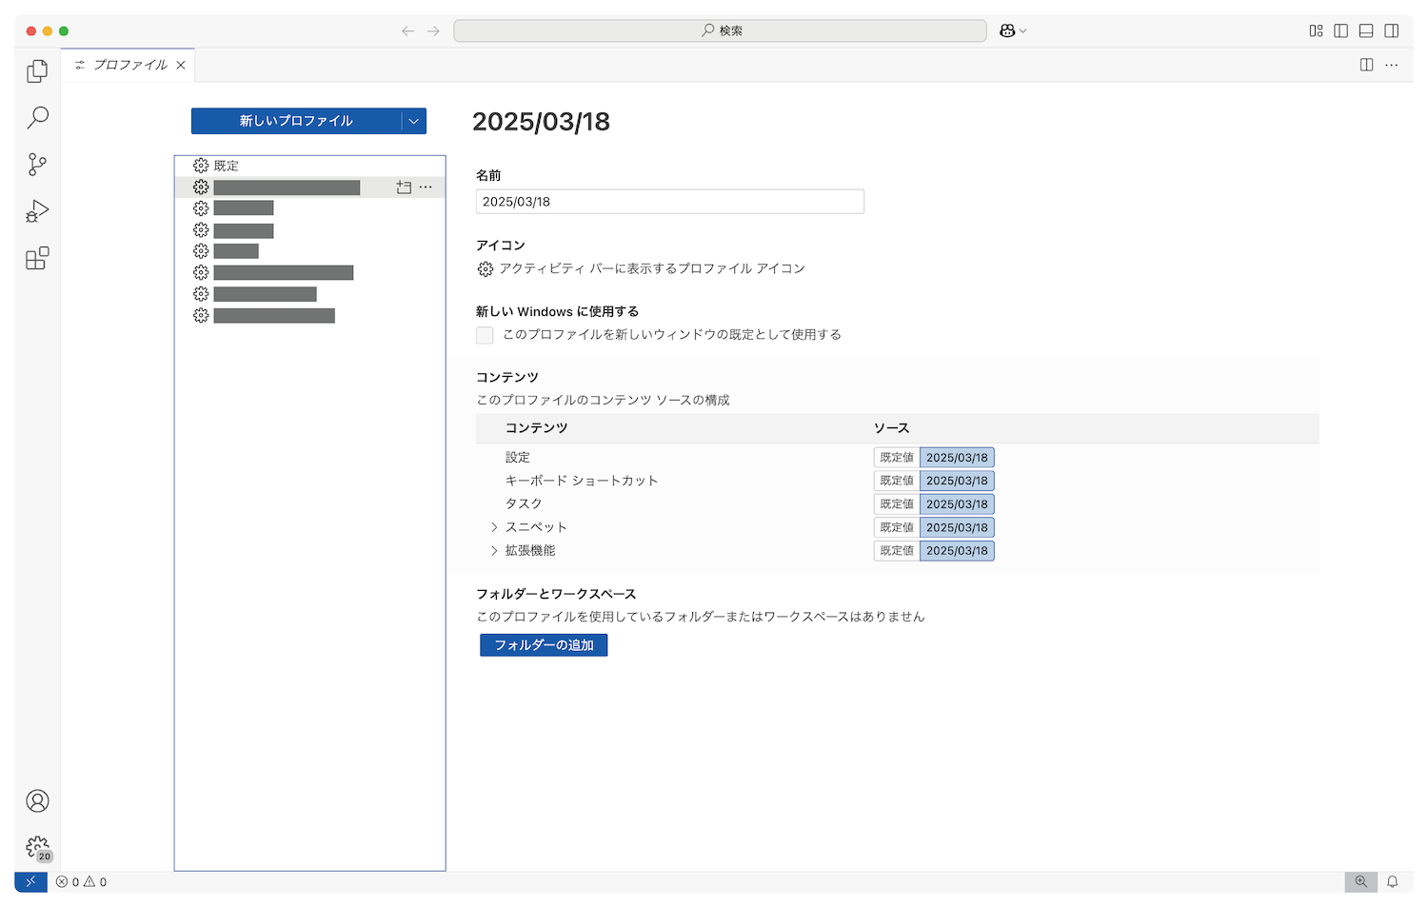
Task: Enable use profile as default for new windows
Action: (485, 335)
